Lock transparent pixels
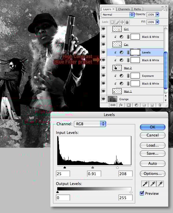Screen dimensions: 173x213 [112, 22]
